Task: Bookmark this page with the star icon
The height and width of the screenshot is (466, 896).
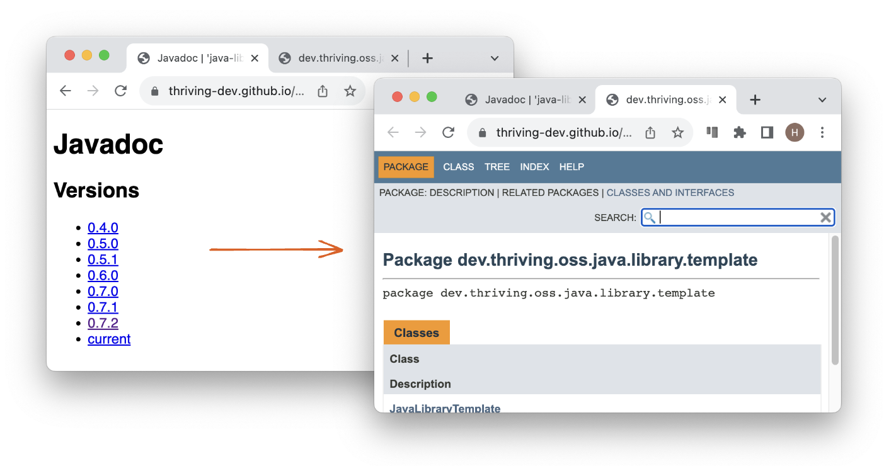Action: pyautogui.click(x=677, y=132)
